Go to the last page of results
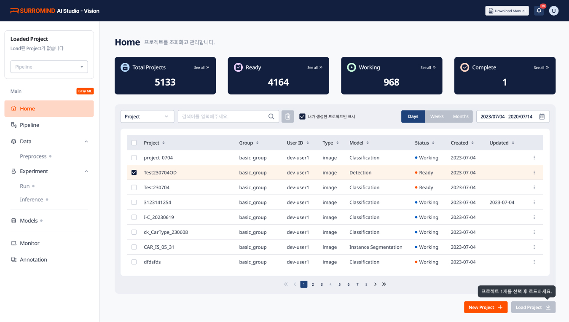 click(x=384, y=284)
